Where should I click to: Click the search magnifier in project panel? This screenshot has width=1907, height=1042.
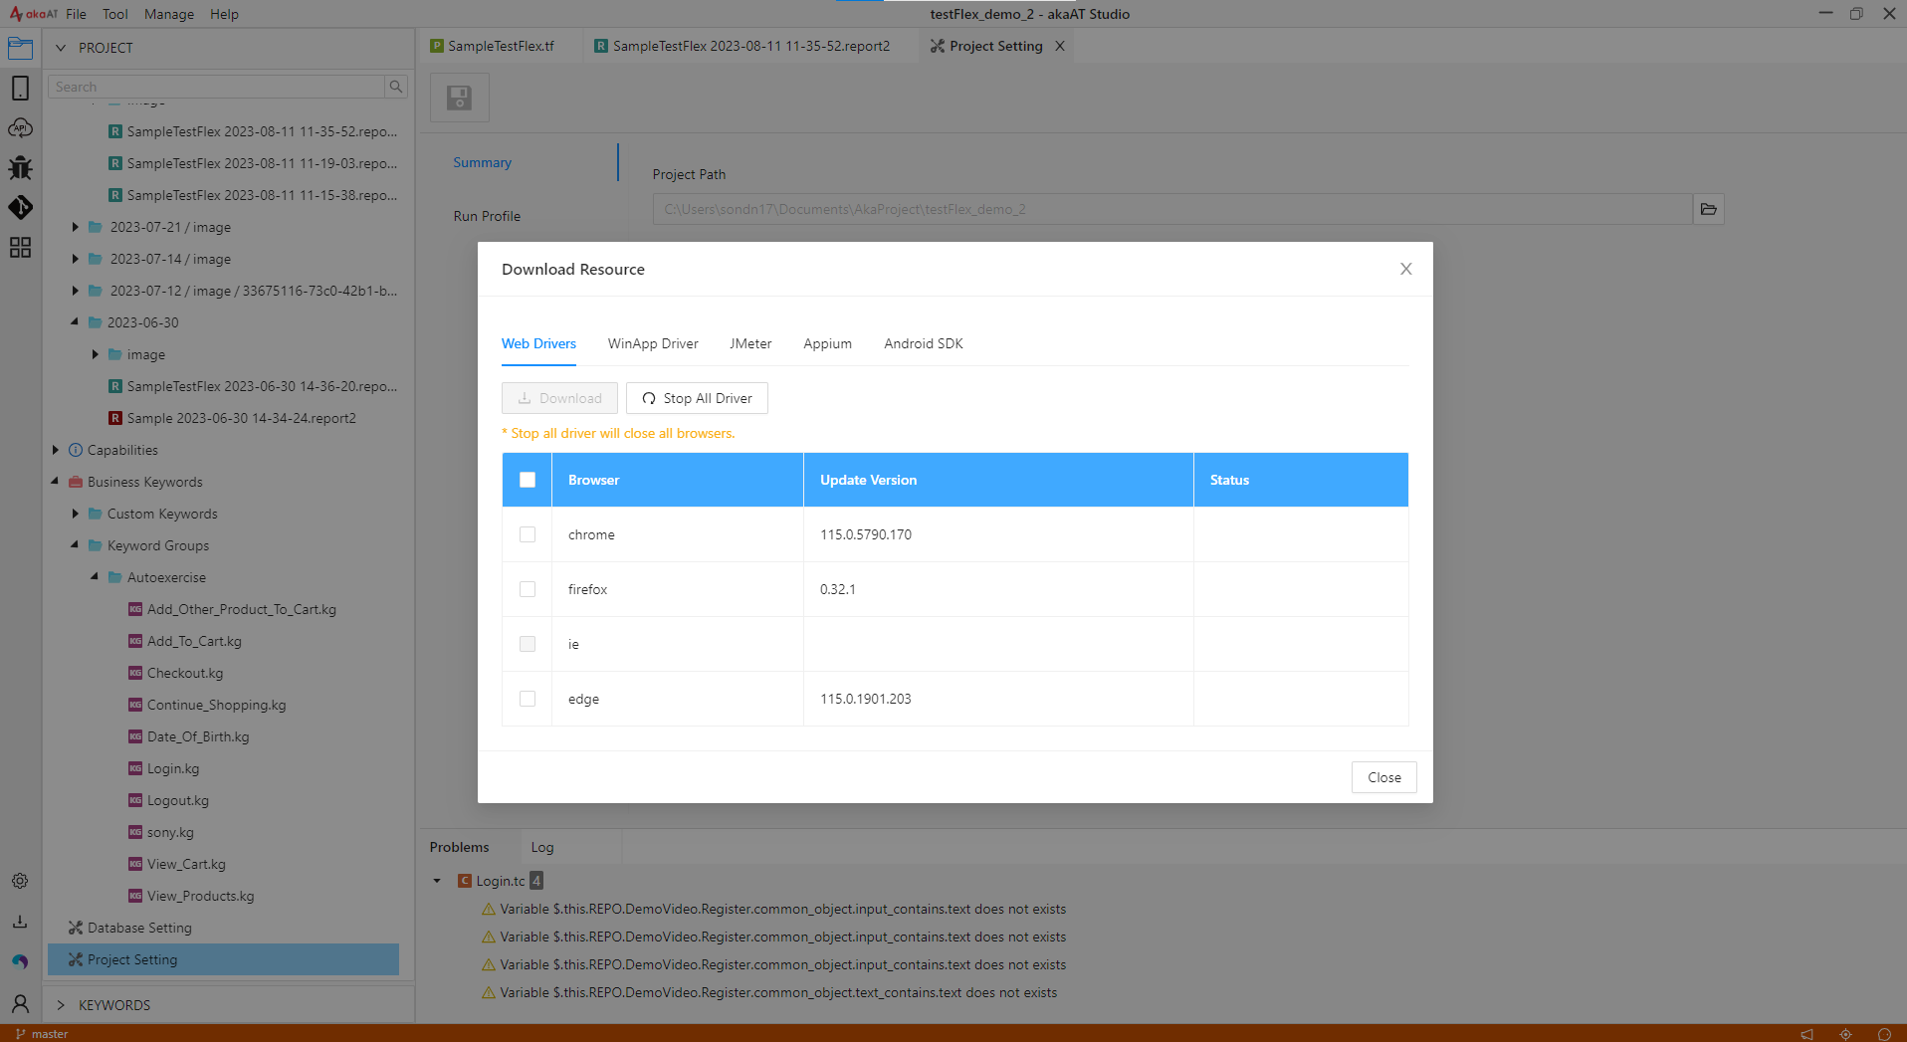coord(396,87)
